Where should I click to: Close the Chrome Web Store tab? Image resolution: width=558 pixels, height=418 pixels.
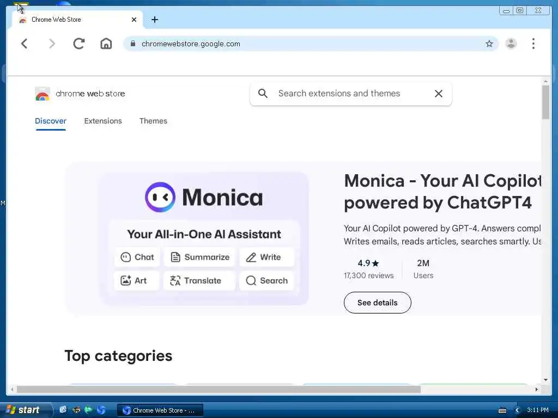[134, 20]
